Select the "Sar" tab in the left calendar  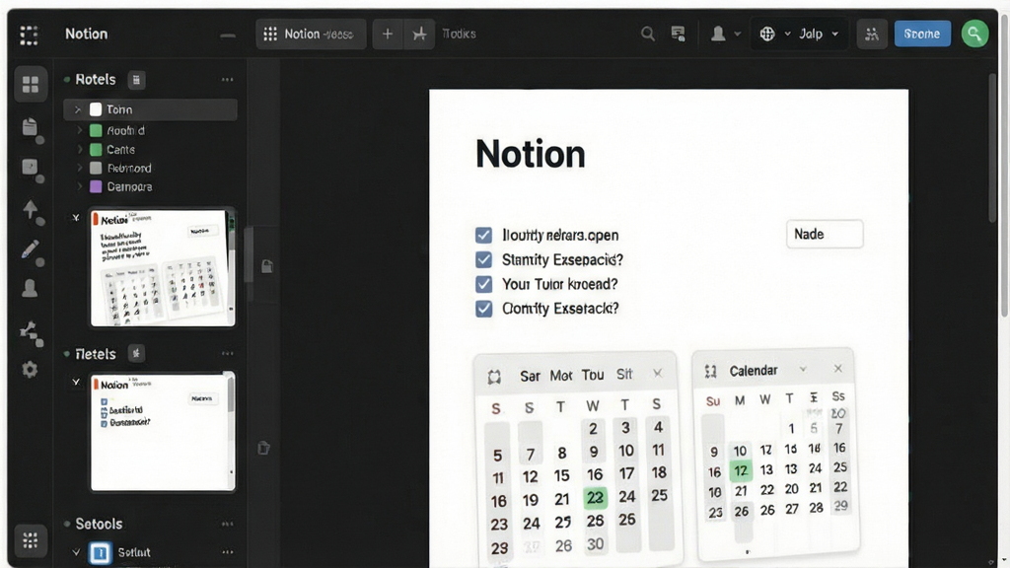(530, 376)
